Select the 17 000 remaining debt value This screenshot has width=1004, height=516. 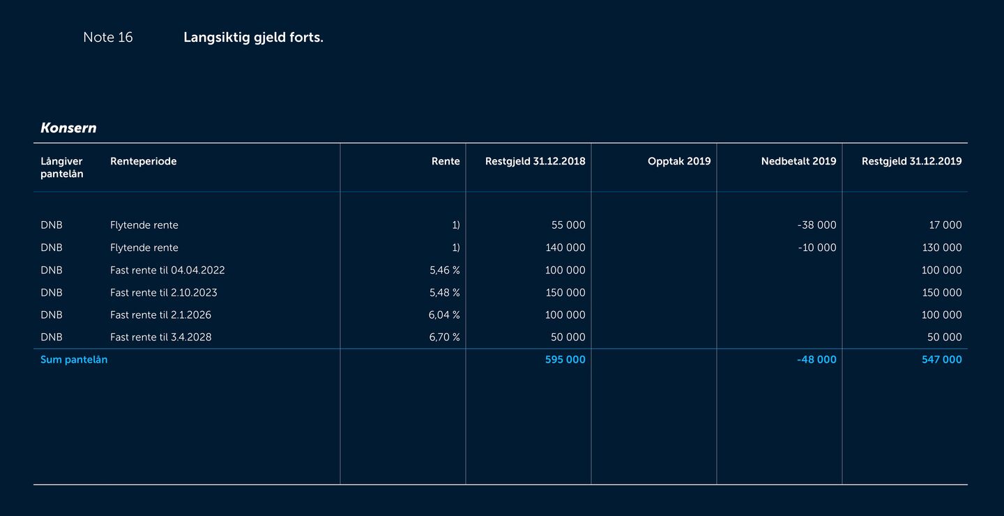coord(945,225)
